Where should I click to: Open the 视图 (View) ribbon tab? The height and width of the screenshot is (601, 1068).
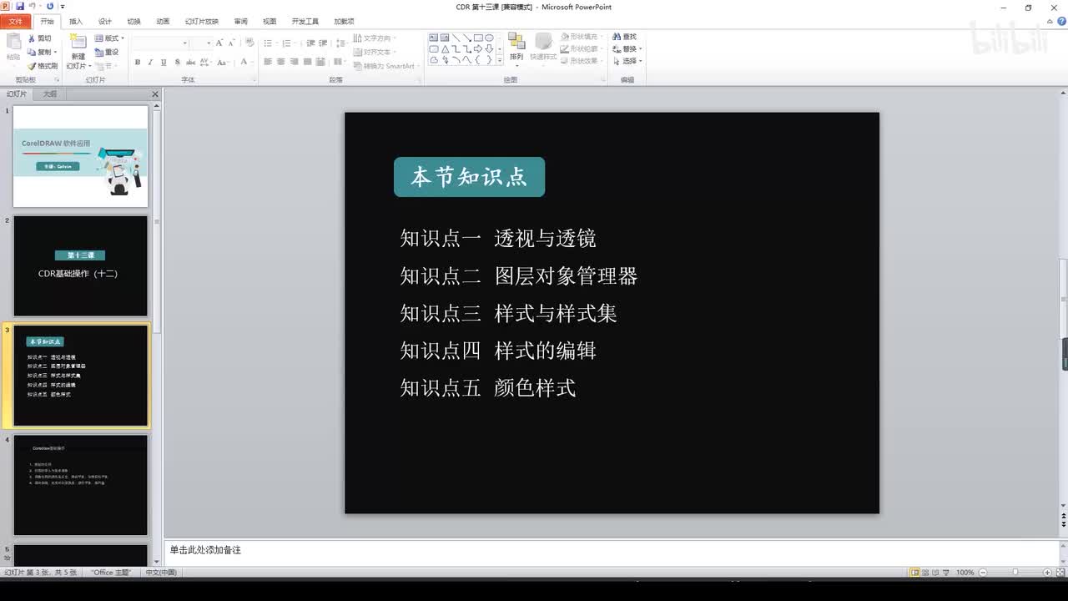click(x=270, y=22)
